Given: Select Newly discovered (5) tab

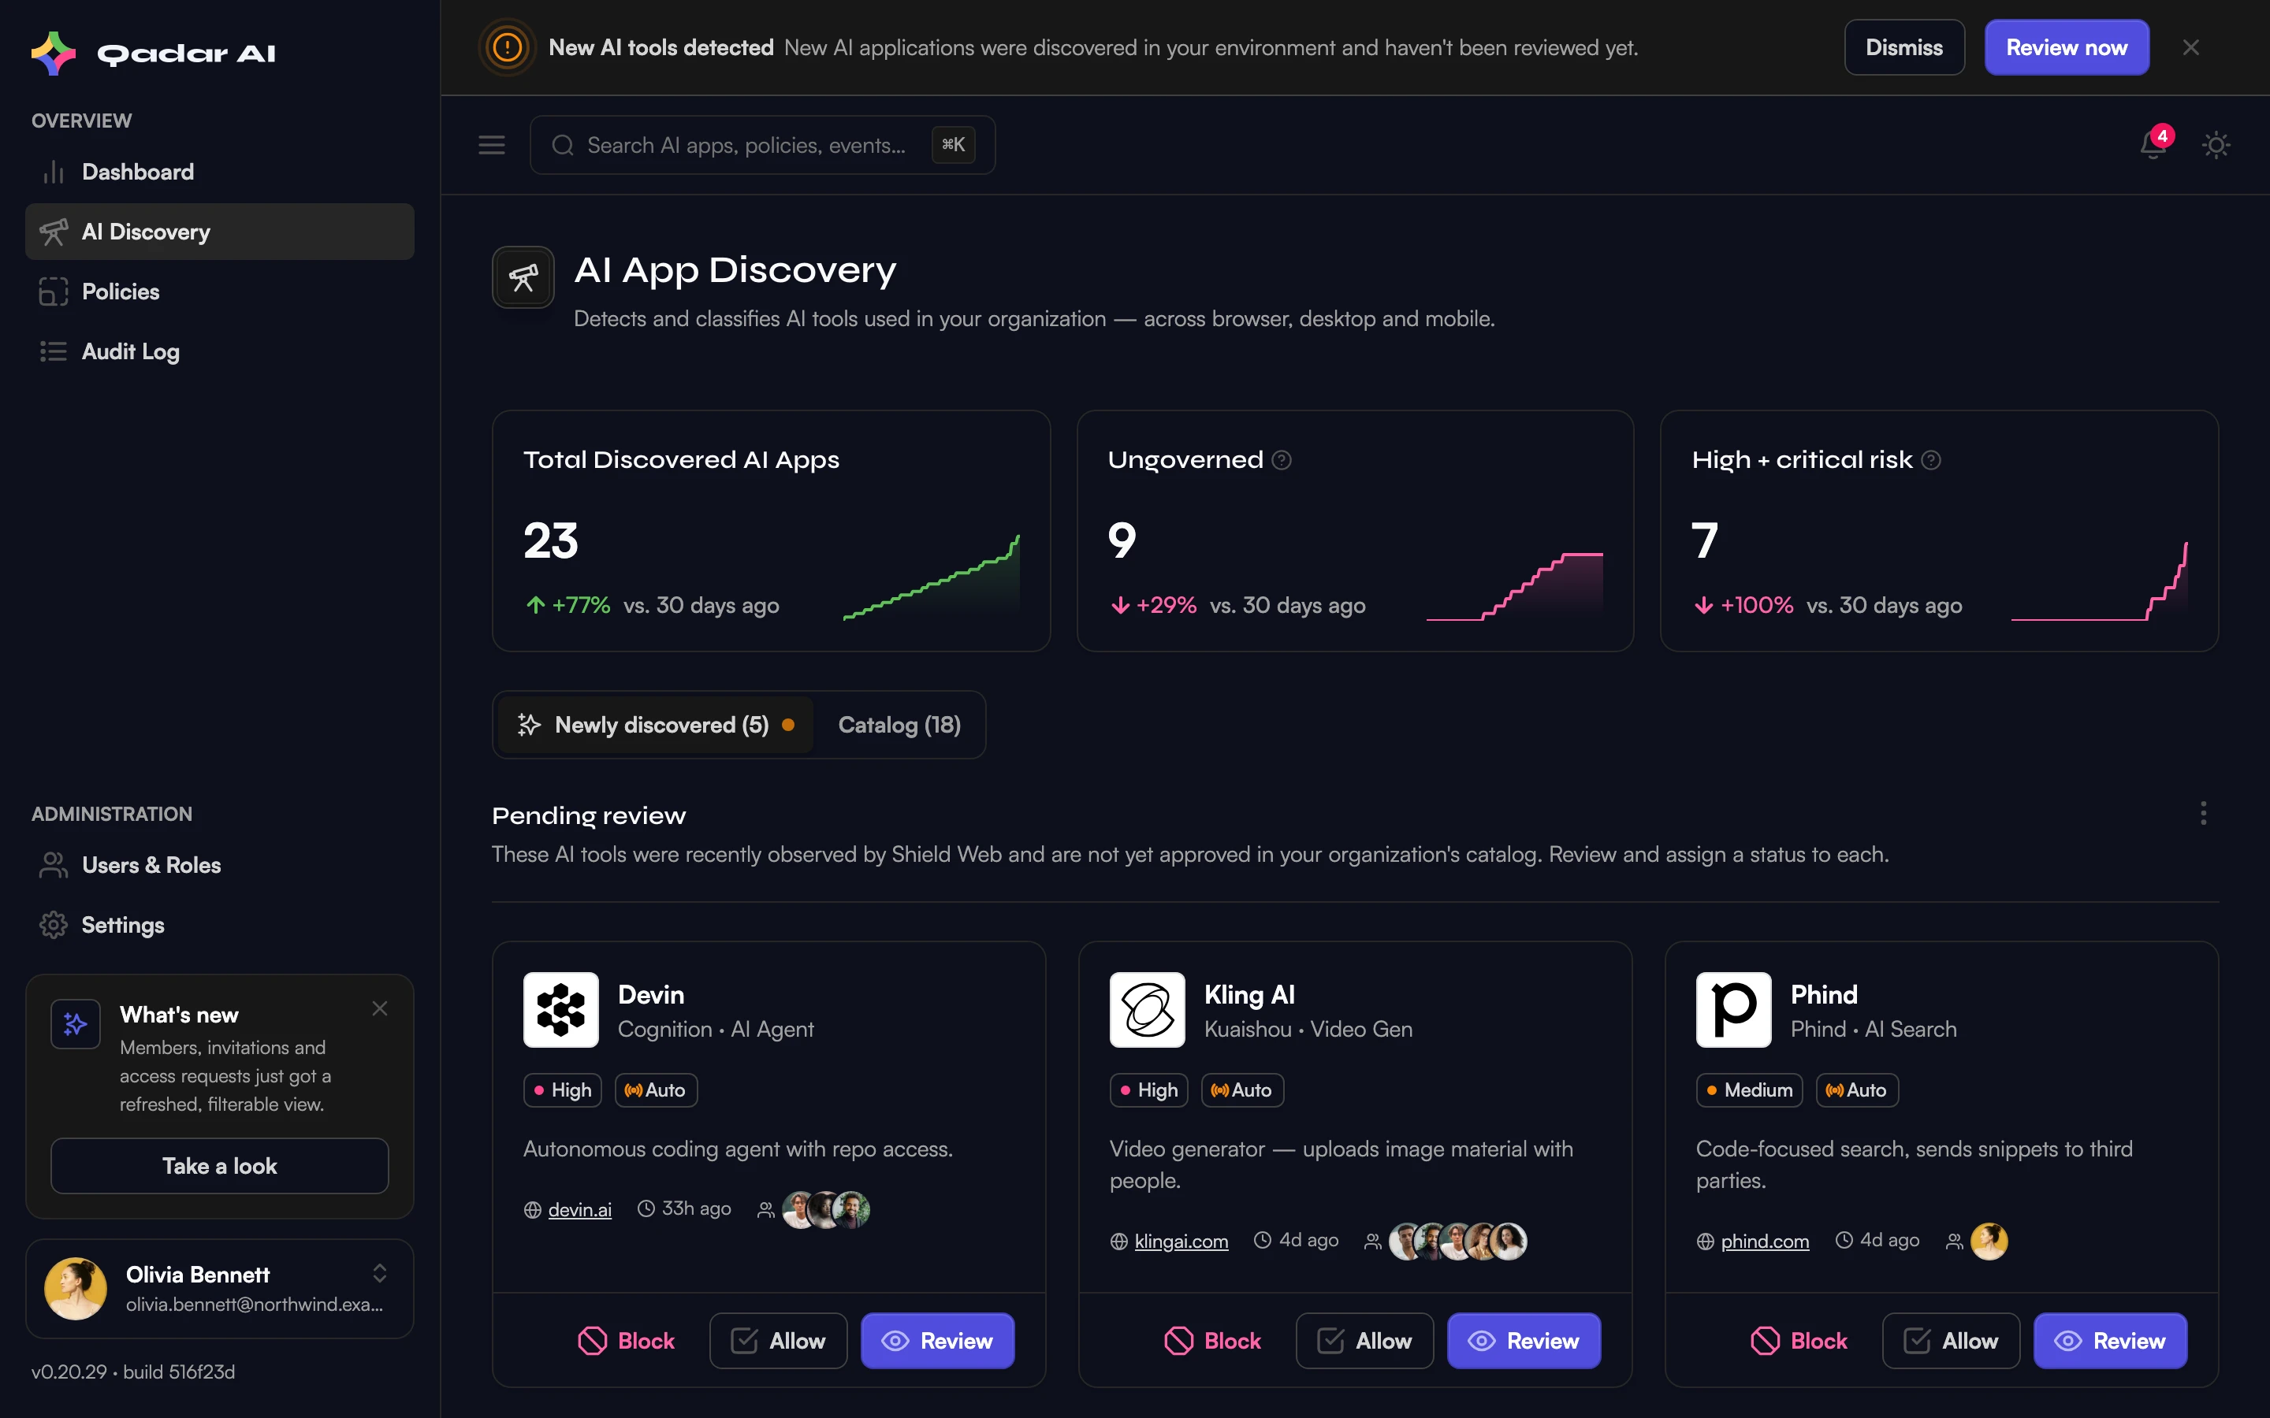Looking at the screenshot, I should [655, 725].
